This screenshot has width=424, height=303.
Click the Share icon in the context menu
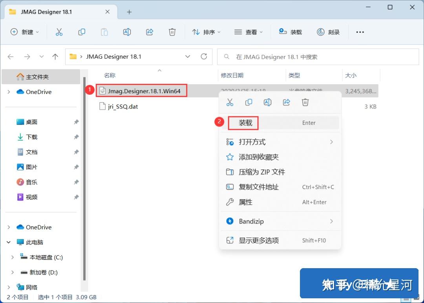286,102
